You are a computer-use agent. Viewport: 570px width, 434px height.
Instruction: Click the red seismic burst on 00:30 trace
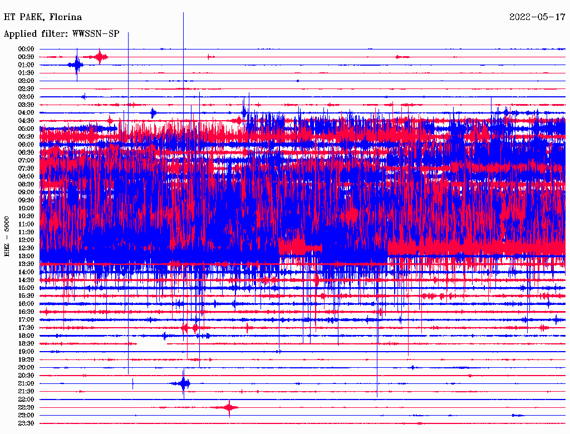pos(100,57)
